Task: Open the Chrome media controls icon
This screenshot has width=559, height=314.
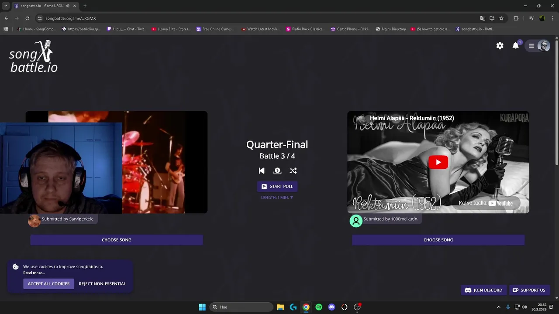Action: pyautogui.click(x=531, y=18)
